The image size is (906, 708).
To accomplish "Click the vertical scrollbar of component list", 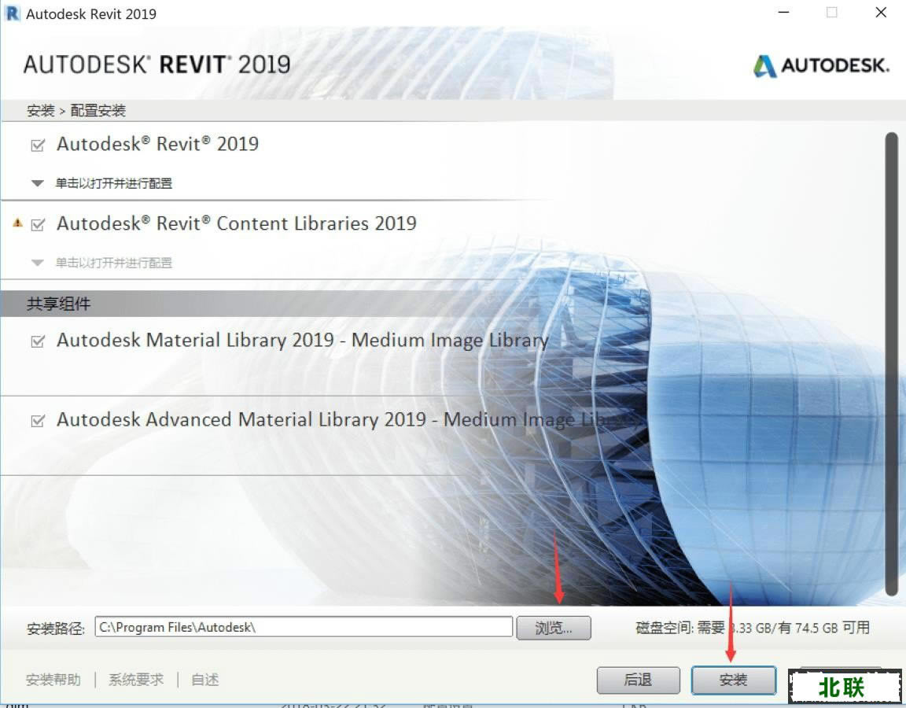I will pyautogui.click(x=892, y=364).
